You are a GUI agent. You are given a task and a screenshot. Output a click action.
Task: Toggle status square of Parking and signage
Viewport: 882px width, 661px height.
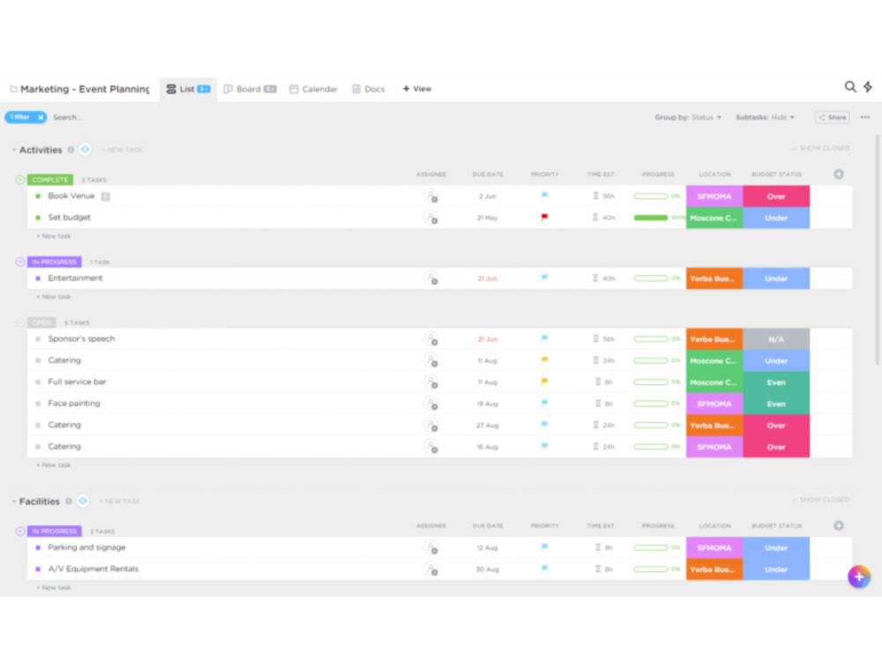[x=38, y=547]
